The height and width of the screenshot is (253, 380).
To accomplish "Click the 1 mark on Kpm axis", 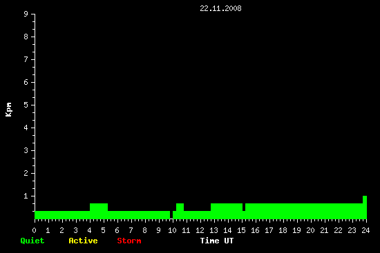I will [x=26, y=196].
